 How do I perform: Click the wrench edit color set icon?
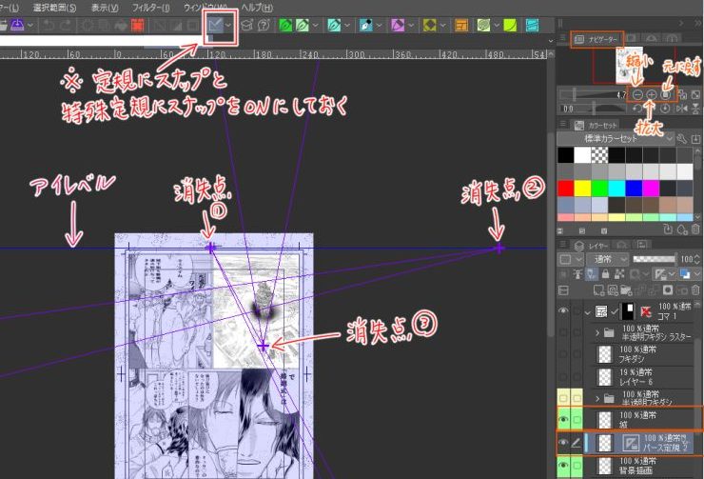coord(681,139)
